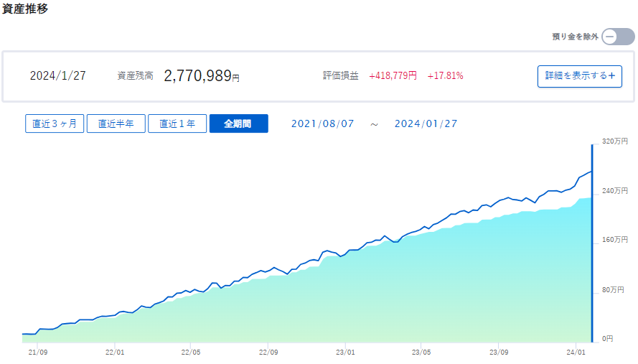Click the +418,779円 profit value

[393, 75]
